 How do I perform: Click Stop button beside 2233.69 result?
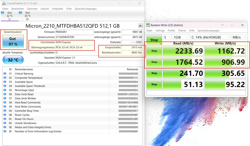coord(154,51)
